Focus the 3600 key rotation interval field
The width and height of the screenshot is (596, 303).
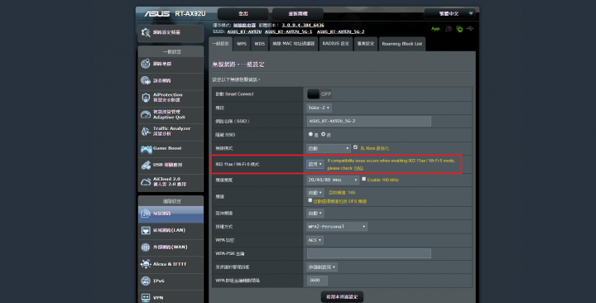317,281
